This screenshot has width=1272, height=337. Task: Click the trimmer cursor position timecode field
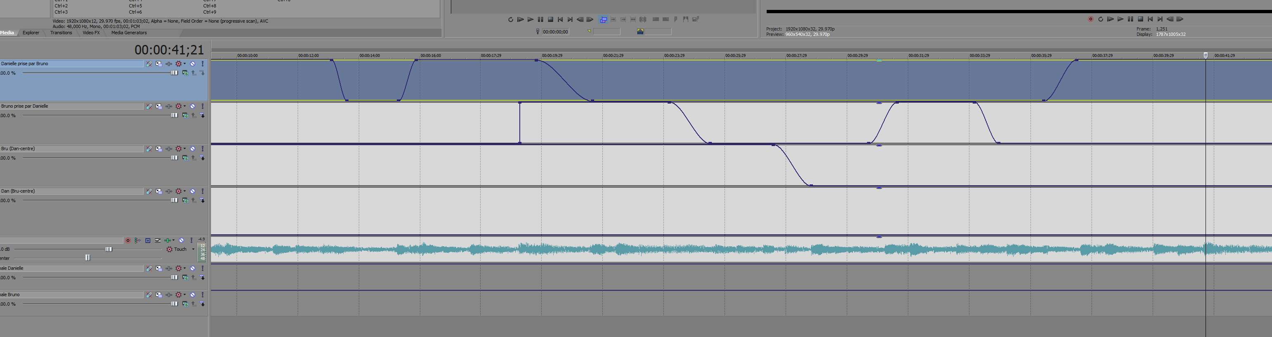(556, 32)
